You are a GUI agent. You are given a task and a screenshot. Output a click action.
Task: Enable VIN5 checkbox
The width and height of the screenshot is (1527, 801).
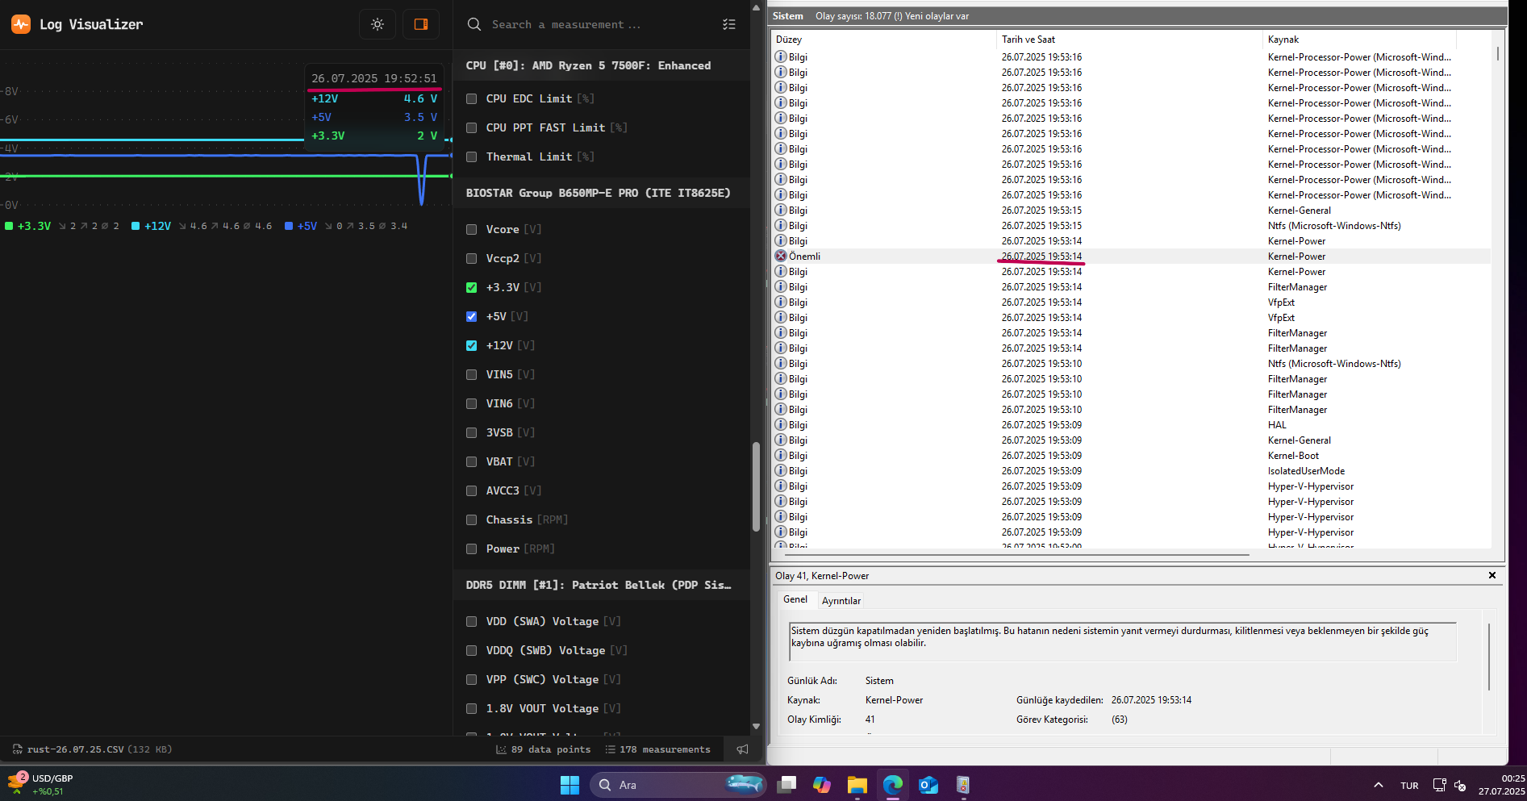pyautogui.click(x=472, y=374)
